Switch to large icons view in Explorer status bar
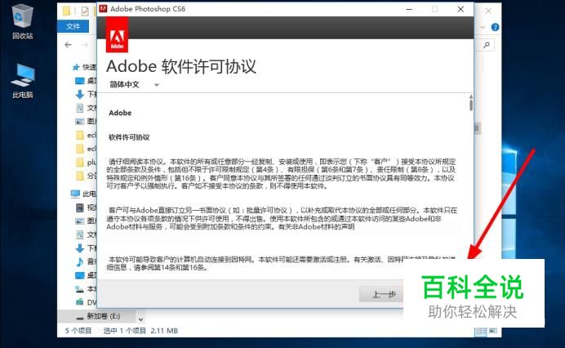The width and height of the screenshot is (565, 348). 493,330
